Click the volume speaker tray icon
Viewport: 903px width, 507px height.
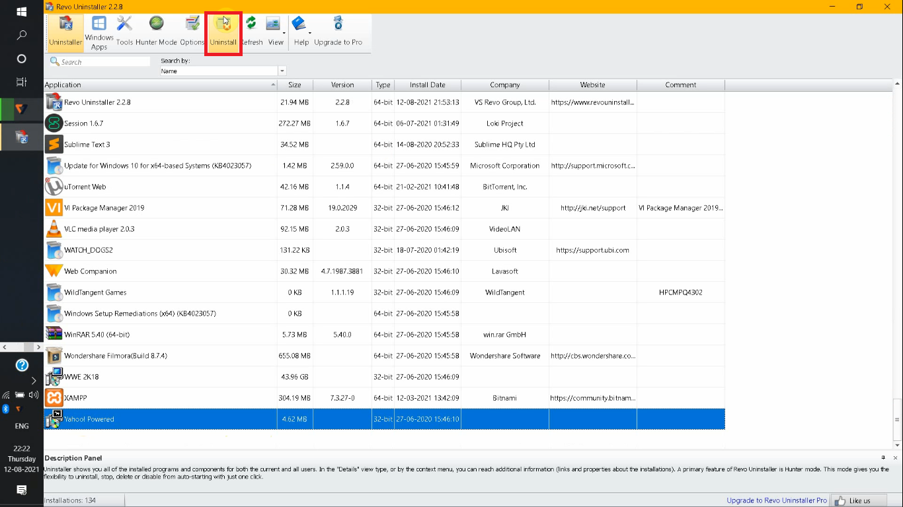[x=34, y=395]
